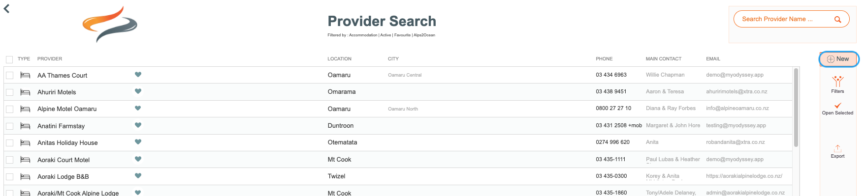Select the Anitas Holiday House checkbox
The height and width of the screenshot is (196, 865).
click(9, 143)
